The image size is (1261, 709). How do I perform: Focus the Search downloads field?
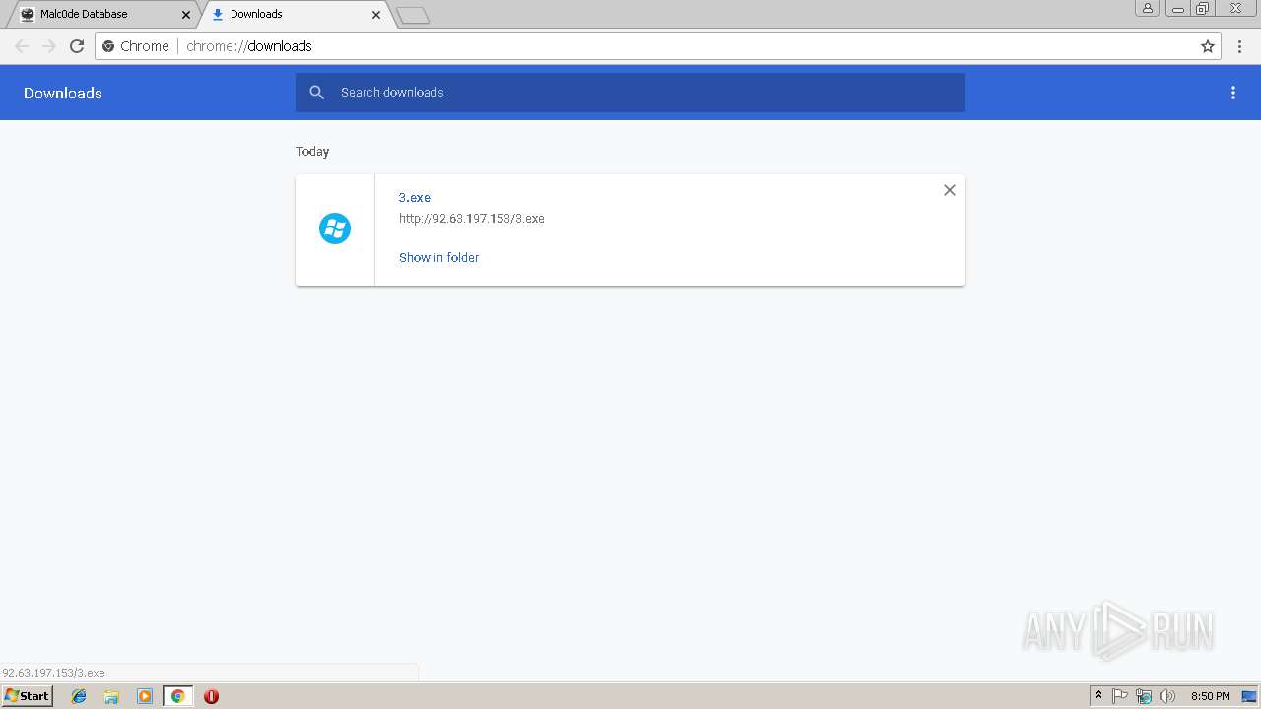click(630, 93)
